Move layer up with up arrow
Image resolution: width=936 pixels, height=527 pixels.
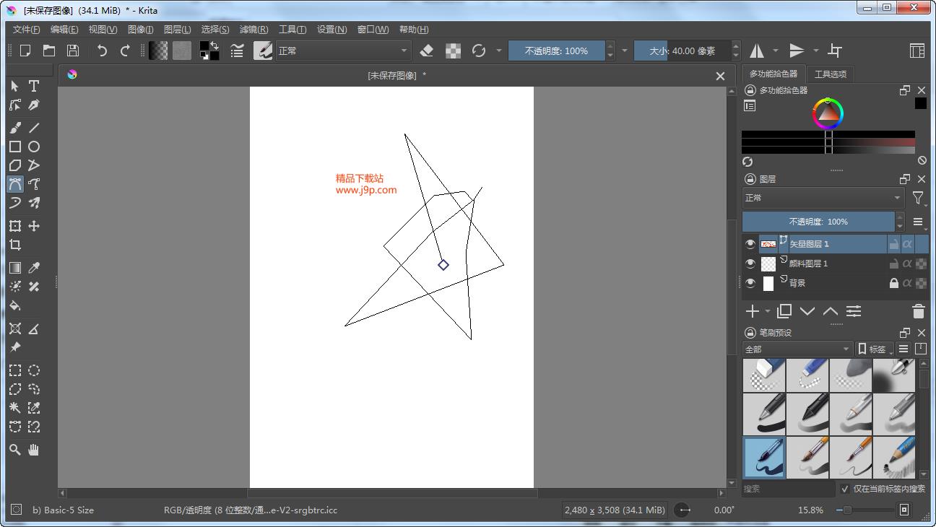(831, 311)
